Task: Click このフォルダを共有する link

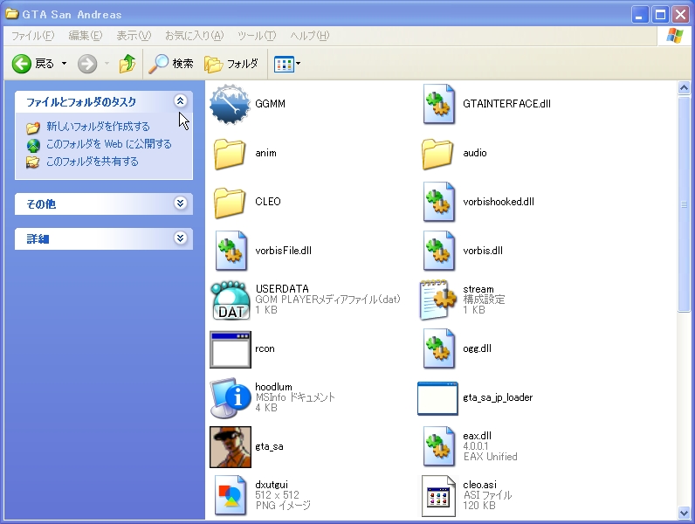Action: pos(93,162)
